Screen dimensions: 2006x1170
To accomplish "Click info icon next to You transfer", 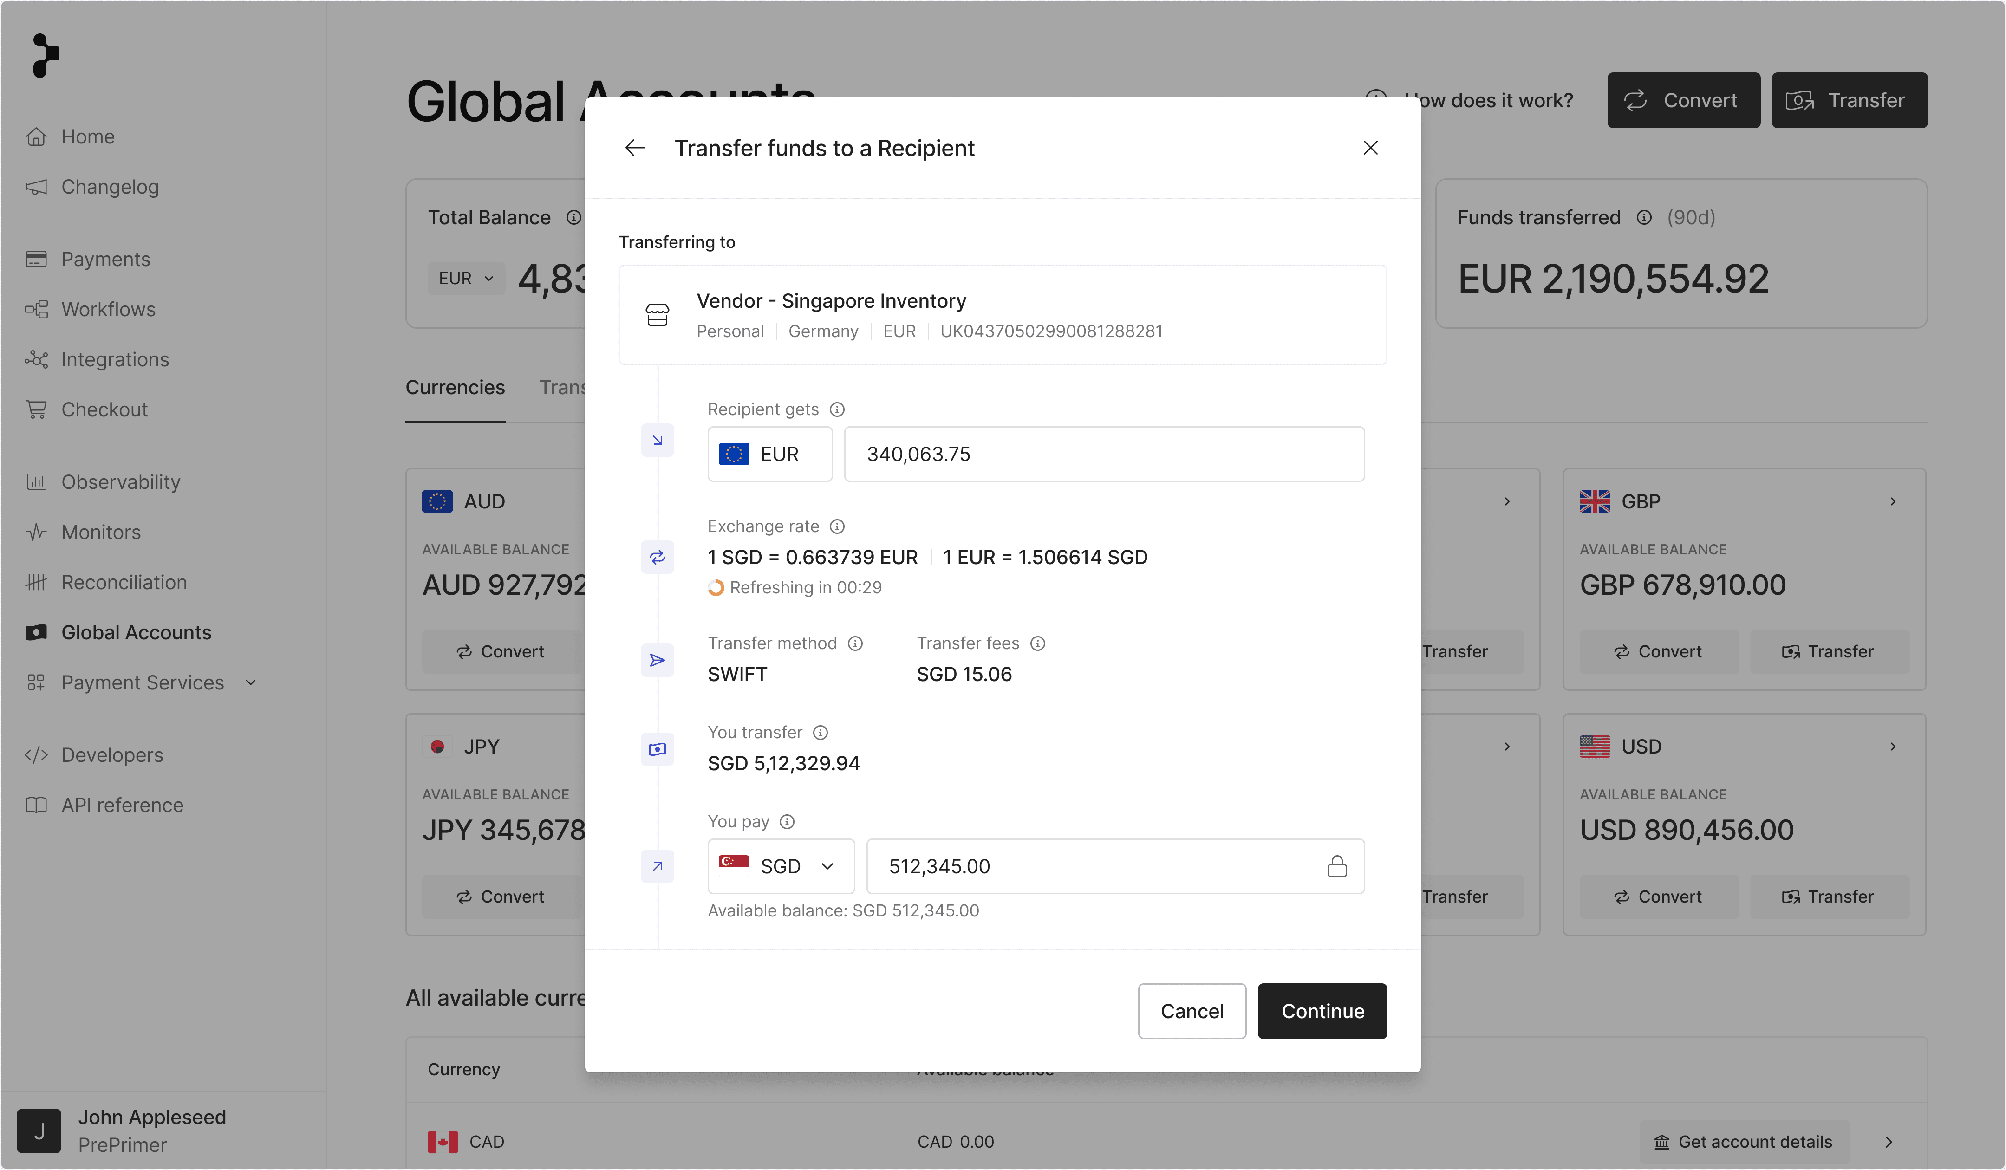I will 820,732.
